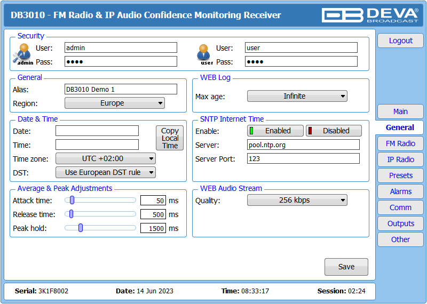
Task: Click the Save button
Action: click(346, 267)
